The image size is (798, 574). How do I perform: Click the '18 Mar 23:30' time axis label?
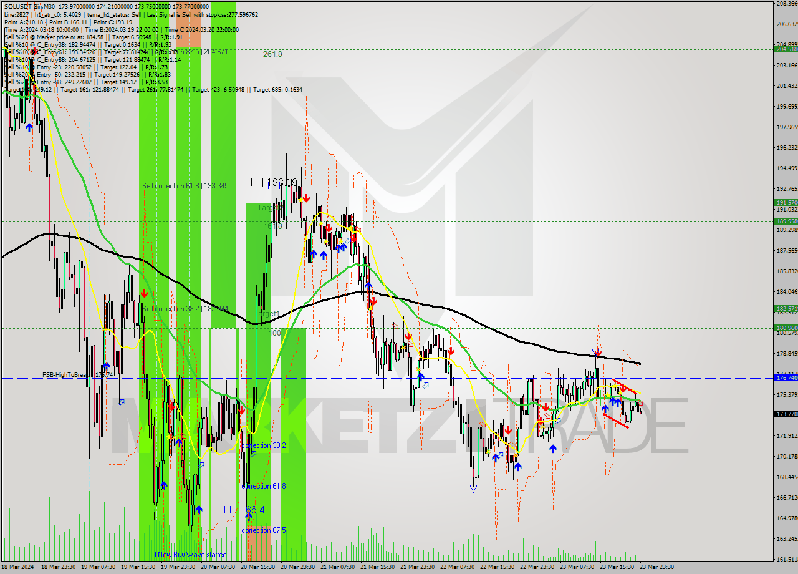pyautogui.click(x=59, y=567)
